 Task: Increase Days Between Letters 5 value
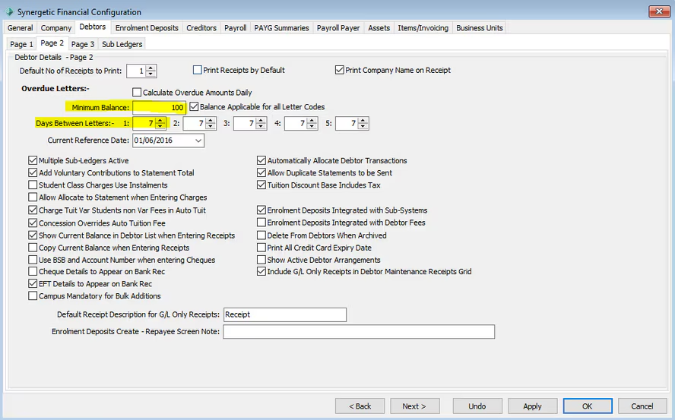pos(363,121)
